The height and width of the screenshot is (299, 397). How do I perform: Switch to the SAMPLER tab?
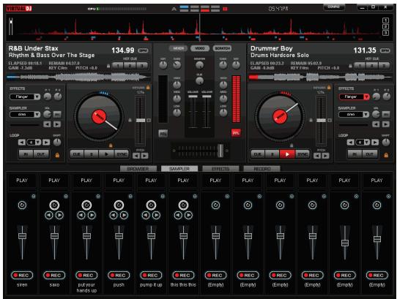[x=179, y=169]
